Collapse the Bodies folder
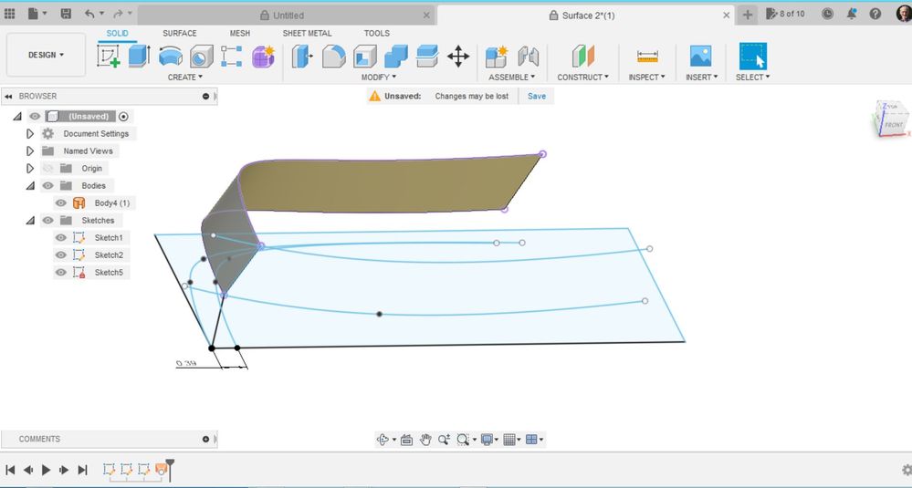The width and height of the screenshot is (912, 488). click(x=30, y=186)
